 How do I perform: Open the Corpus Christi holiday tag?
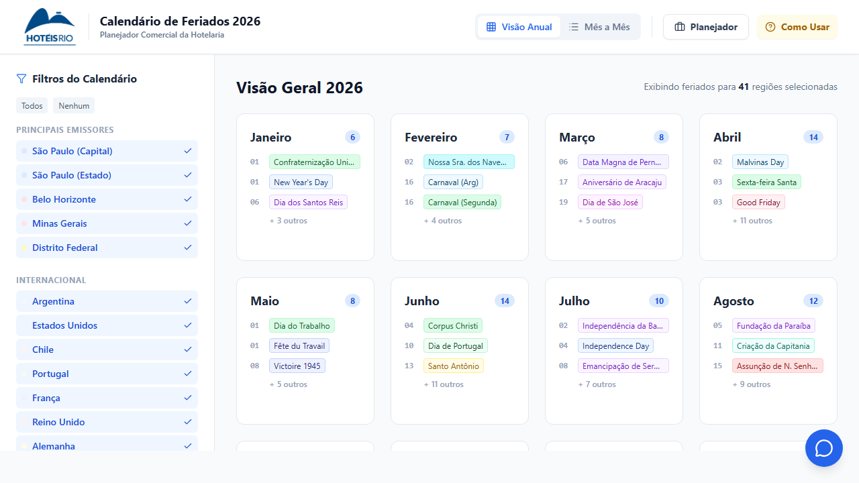point(453,326)
